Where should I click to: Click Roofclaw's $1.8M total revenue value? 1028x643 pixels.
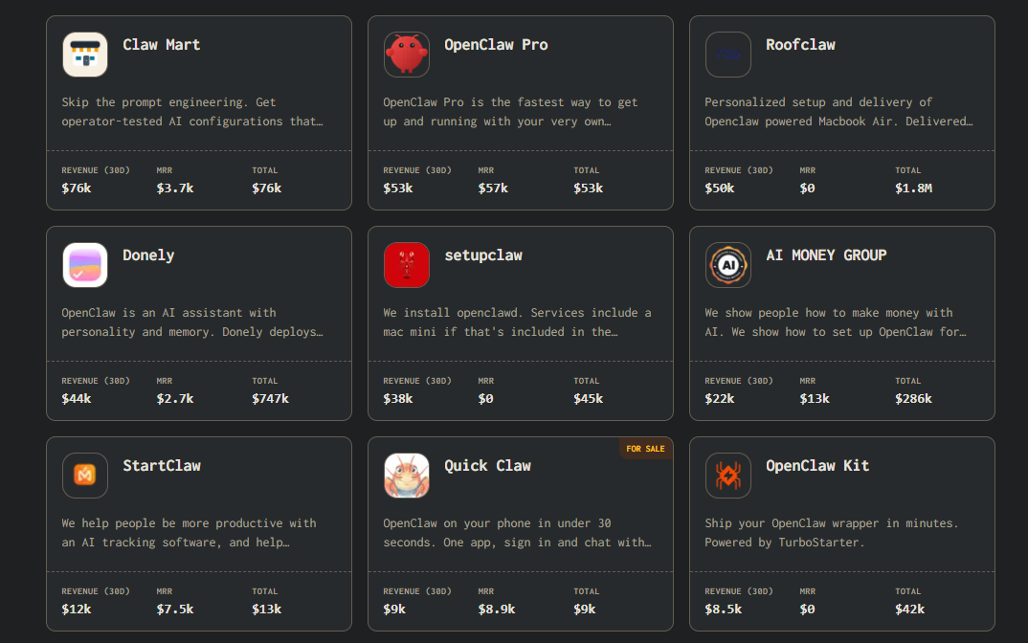913,188
